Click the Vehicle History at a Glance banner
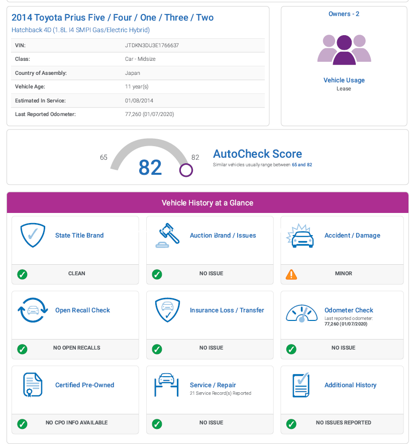Screen dimensions: 416x444 pos(207,203)
